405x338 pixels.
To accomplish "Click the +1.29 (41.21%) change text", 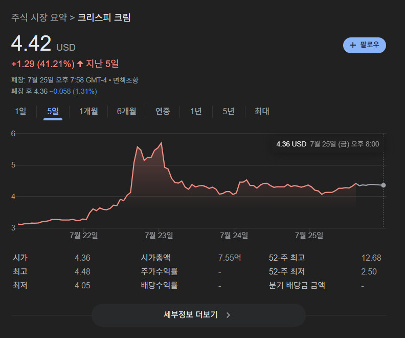I will 43,64.
